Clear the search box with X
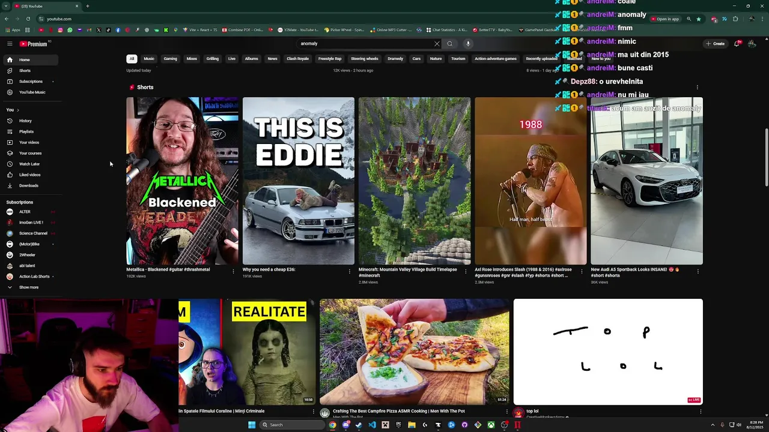Image resolution: width=769 pixels, height=432 pixels. [437, 44]
